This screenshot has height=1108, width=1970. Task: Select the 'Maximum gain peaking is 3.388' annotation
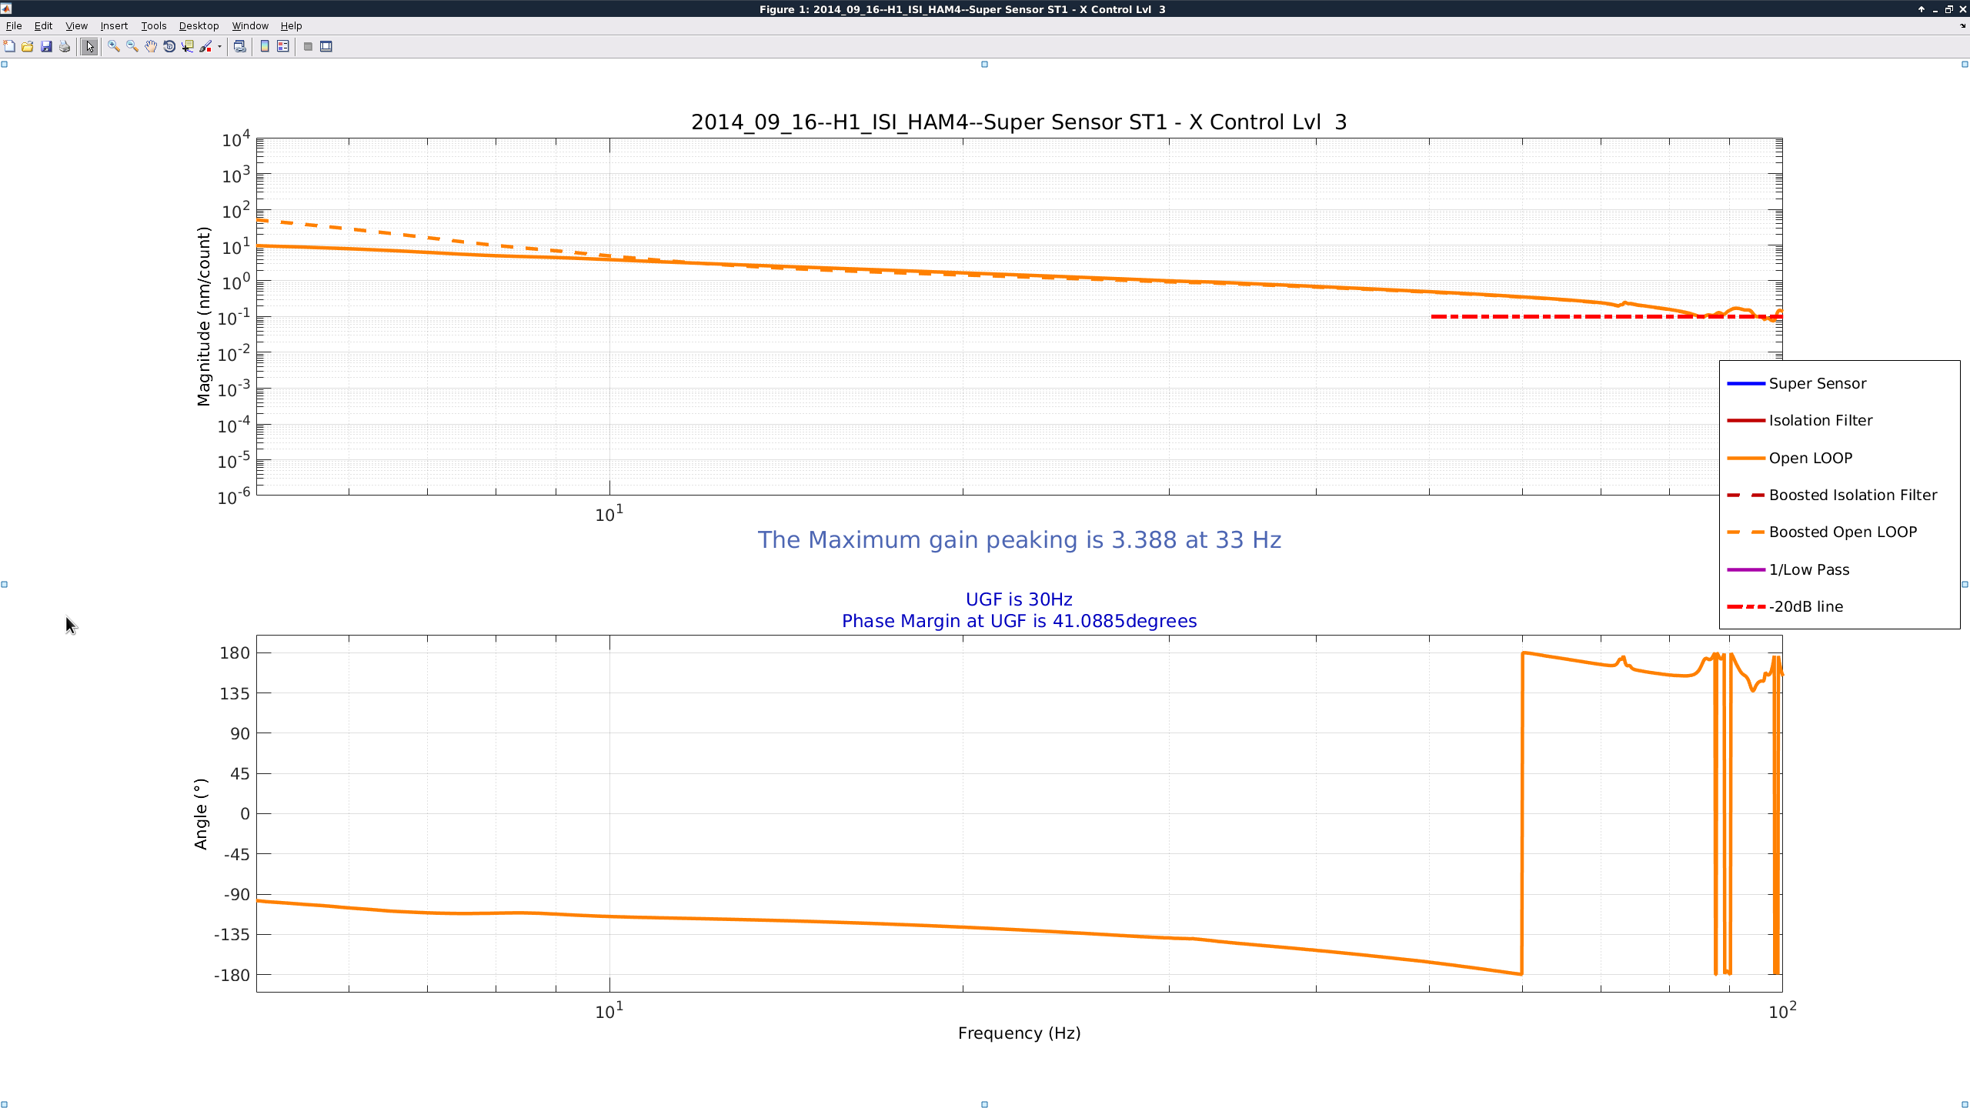[x=1019, y=540]
